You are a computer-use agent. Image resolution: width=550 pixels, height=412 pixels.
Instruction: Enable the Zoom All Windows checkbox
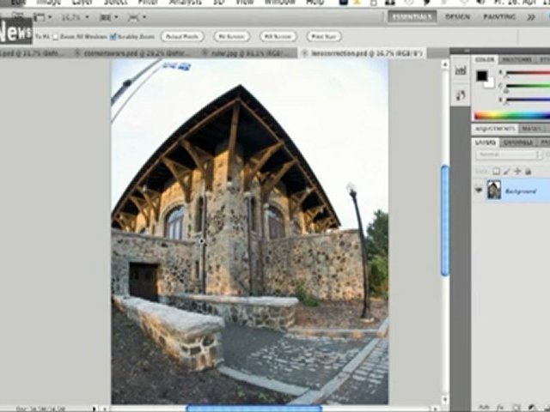click(x=55, y=37)
